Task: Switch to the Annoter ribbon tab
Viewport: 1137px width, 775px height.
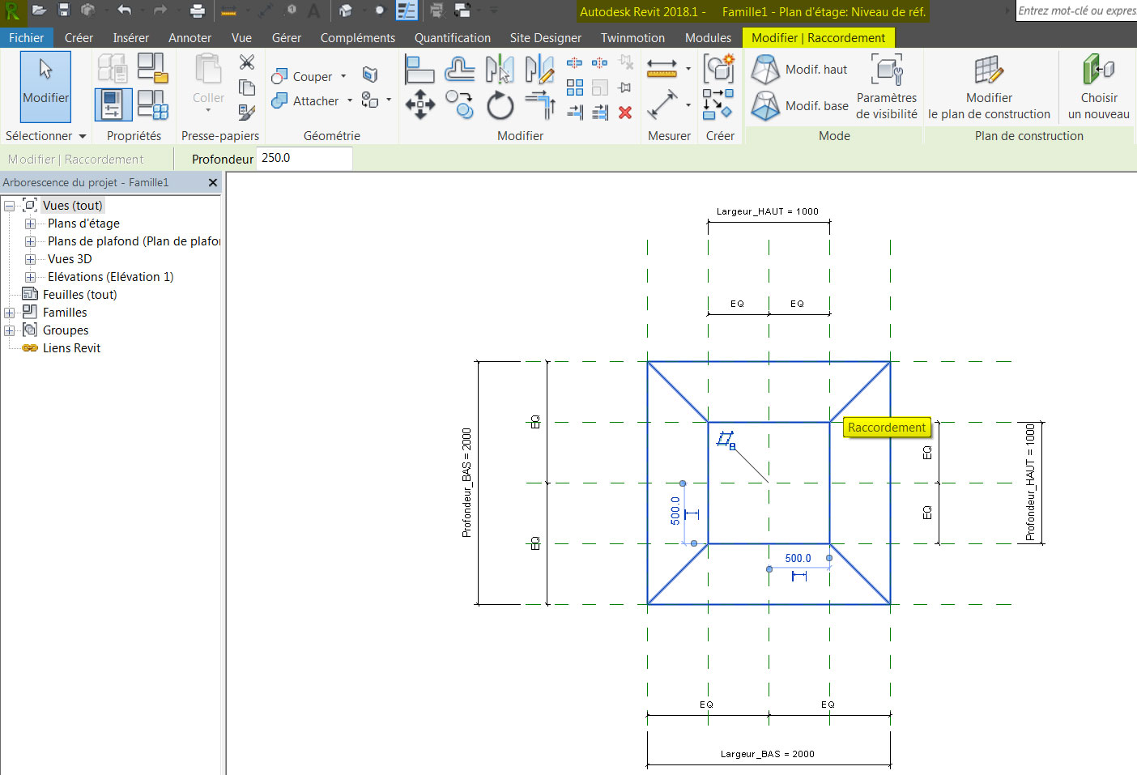Action: tap(189, 37)
